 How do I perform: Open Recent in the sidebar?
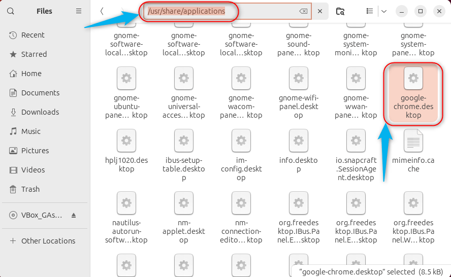pyautogui.click(x=45, y=35)
